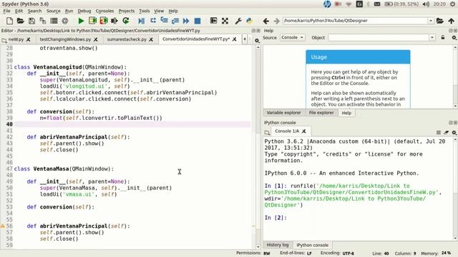This screenshot has height=257, width=458.
Task: Open the Source menu
Action: (54, 11)
